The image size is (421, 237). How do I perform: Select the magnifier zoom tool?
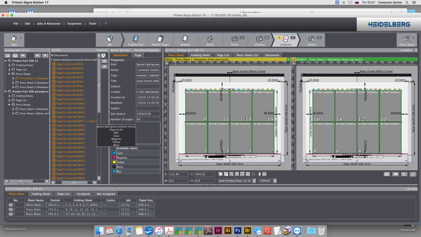pos(232,174)
